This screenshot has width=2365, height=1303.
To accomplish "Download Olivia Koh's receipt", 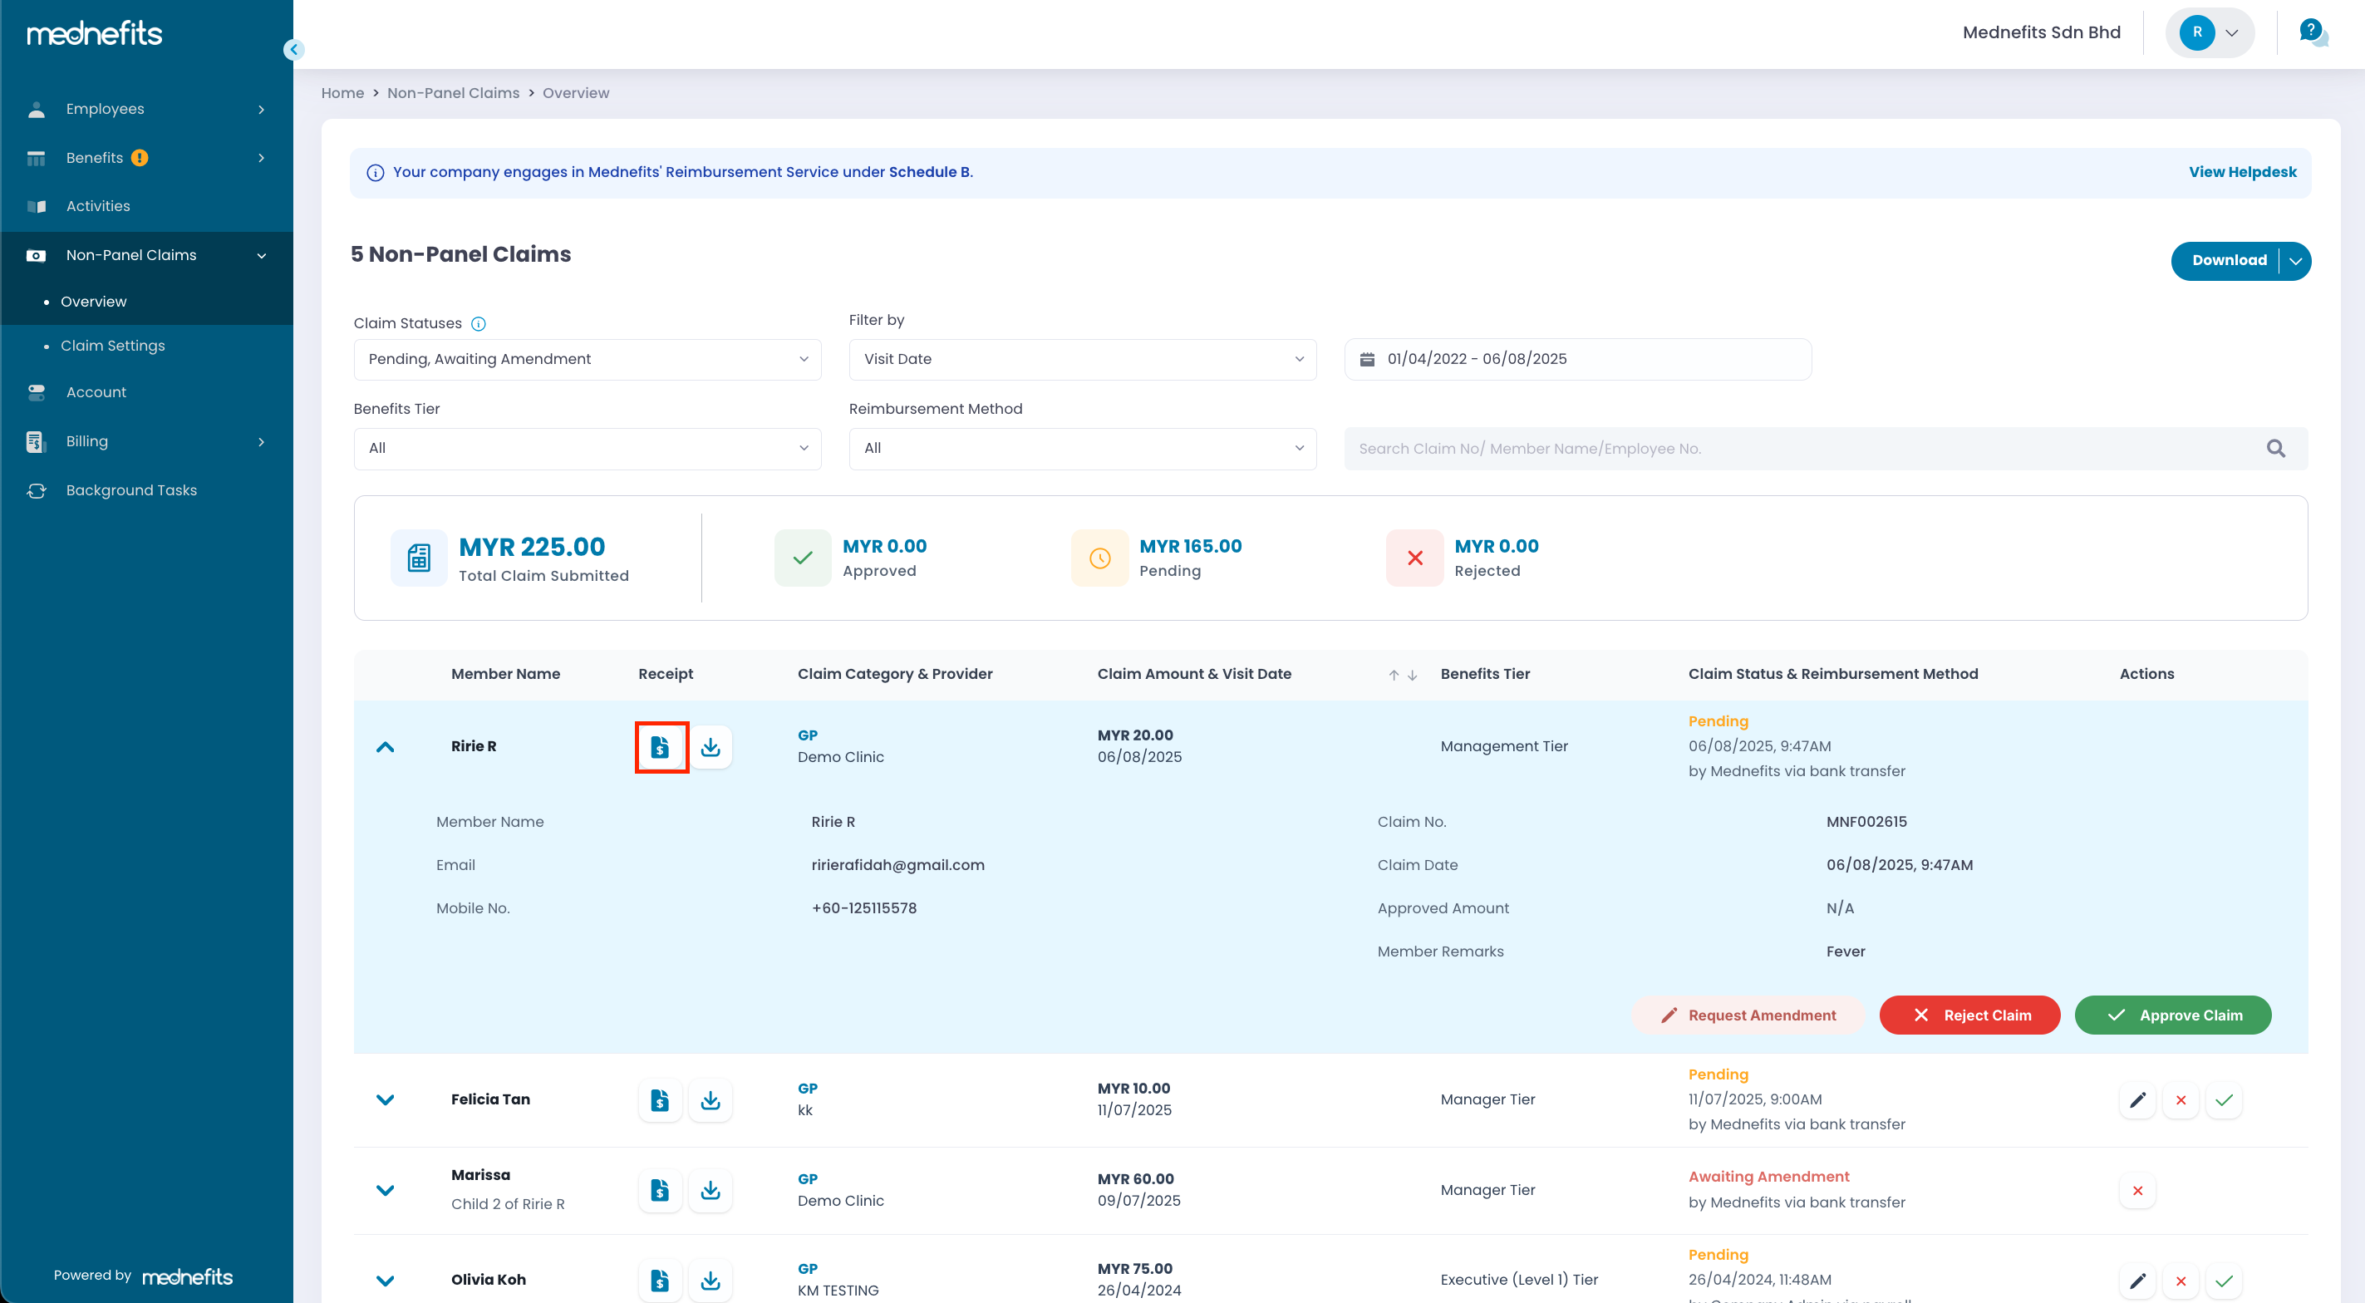I will click(710, 1280).
